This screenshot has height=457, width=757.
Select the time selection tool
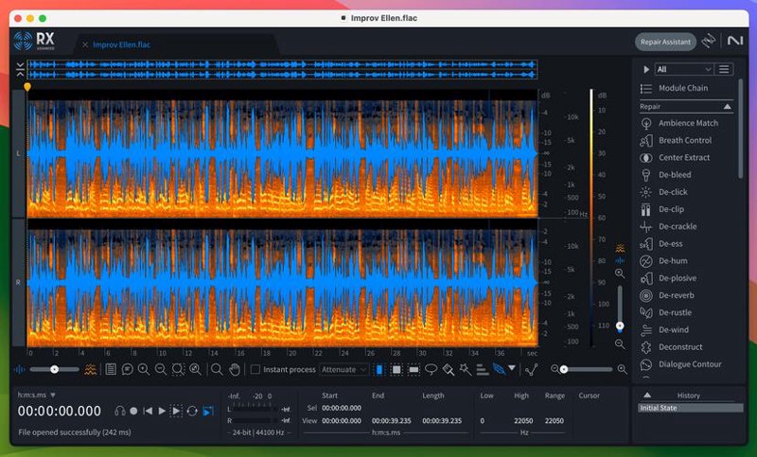click(x=379, y=370)
